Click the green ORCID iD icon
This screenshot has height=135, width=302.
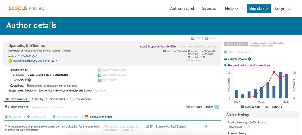10,61
